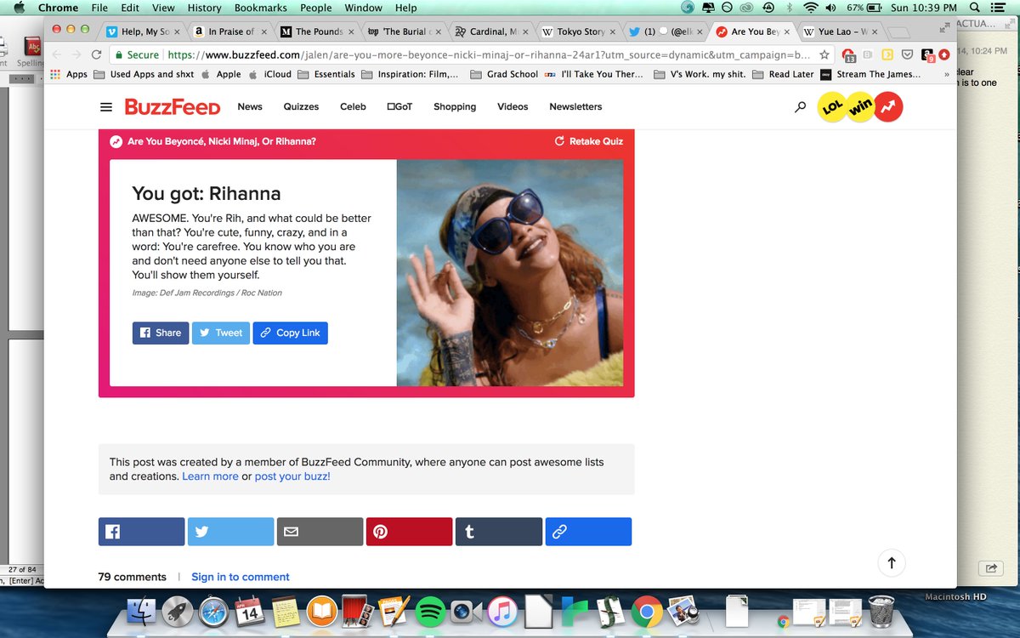Screen dimensions: 1020x638
Task: Click the 79 comments label
Action: [x=132, y=577]
